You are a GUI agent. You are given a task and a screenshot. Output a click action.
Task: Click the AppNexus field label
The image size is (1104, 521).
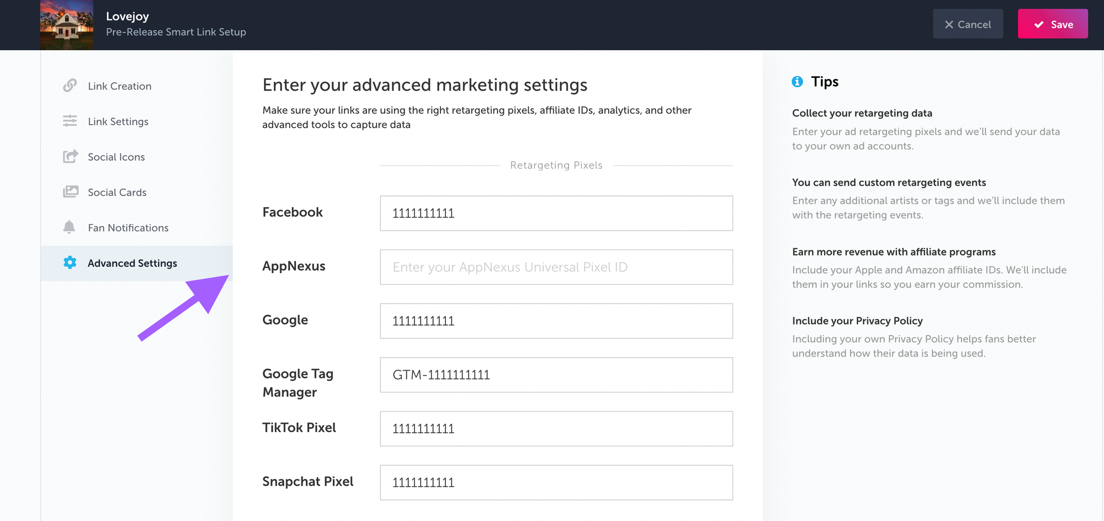click(x=294, y=266)
